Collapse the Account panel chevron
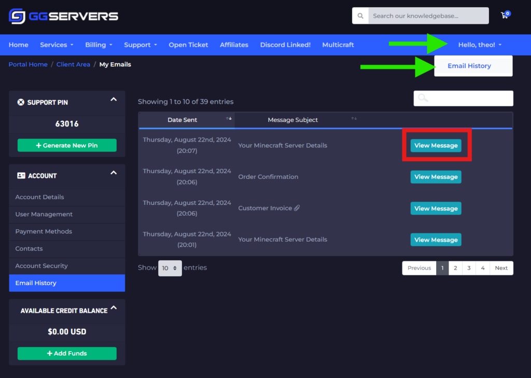The image size is (531, 378). click(114, 173)
